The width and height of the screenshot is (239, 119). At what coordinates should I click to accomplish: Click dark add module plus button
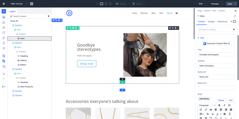pos(122,79)
